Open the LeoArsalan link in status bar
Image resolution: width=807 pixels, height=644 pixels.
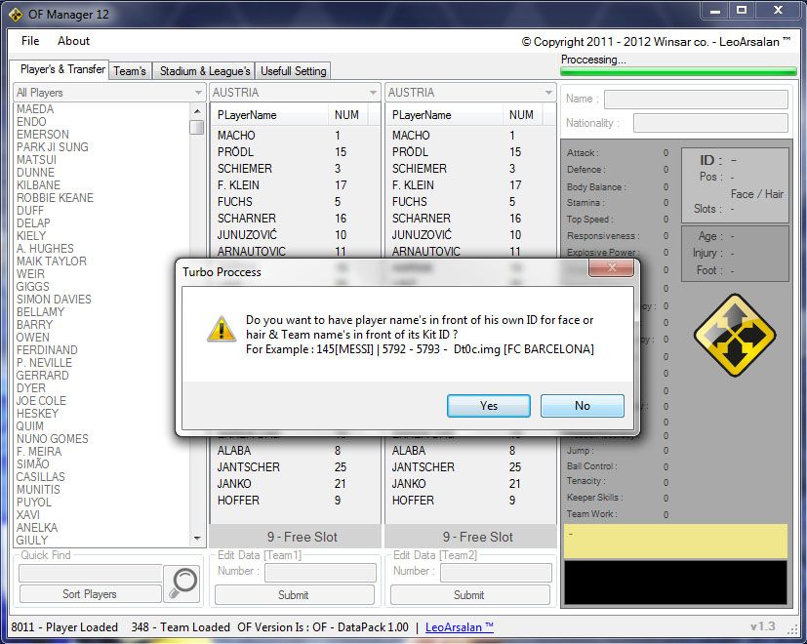(x=460, y=627)
